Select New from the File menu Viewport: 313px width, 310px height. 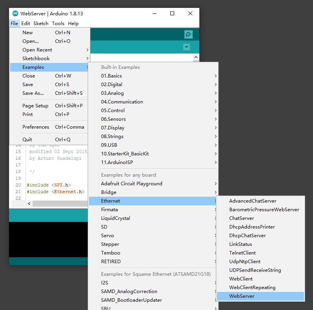pyautogui.click(x=49, y=33)
